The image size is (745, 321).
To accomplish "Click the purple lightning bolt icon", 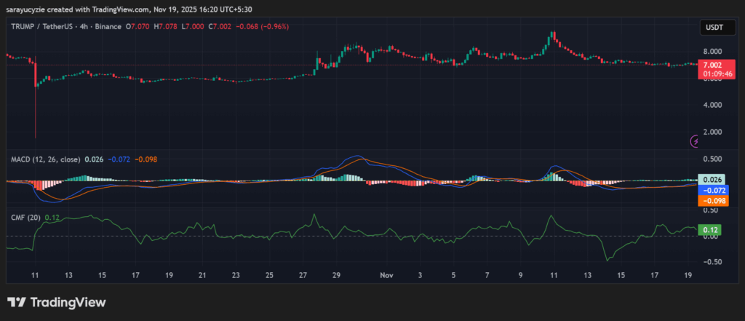I will pos(696,142).
